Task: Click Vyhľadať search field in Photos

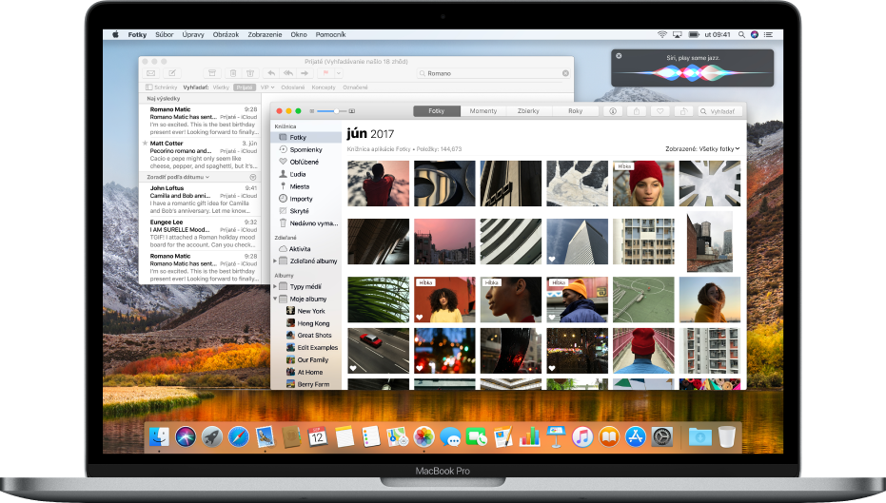Action: pyautogui.click(x=719, y=111)
